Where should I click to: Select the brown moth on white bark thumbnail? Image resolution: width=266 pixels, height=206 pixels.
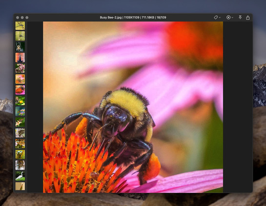coord(20,165)
